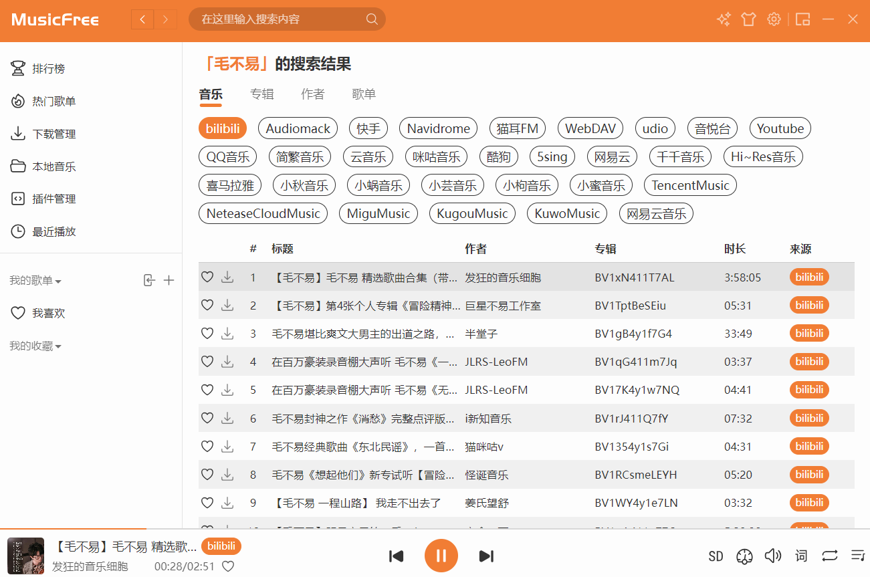
Task: Click the playback progress bar
Action: 435,530
